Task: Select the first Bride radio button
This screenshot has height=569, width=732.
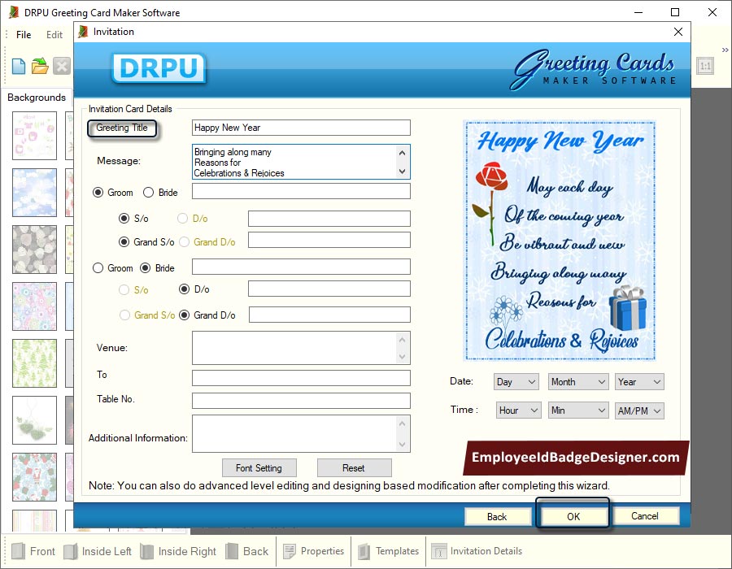Action: click(x=149, y=193)
